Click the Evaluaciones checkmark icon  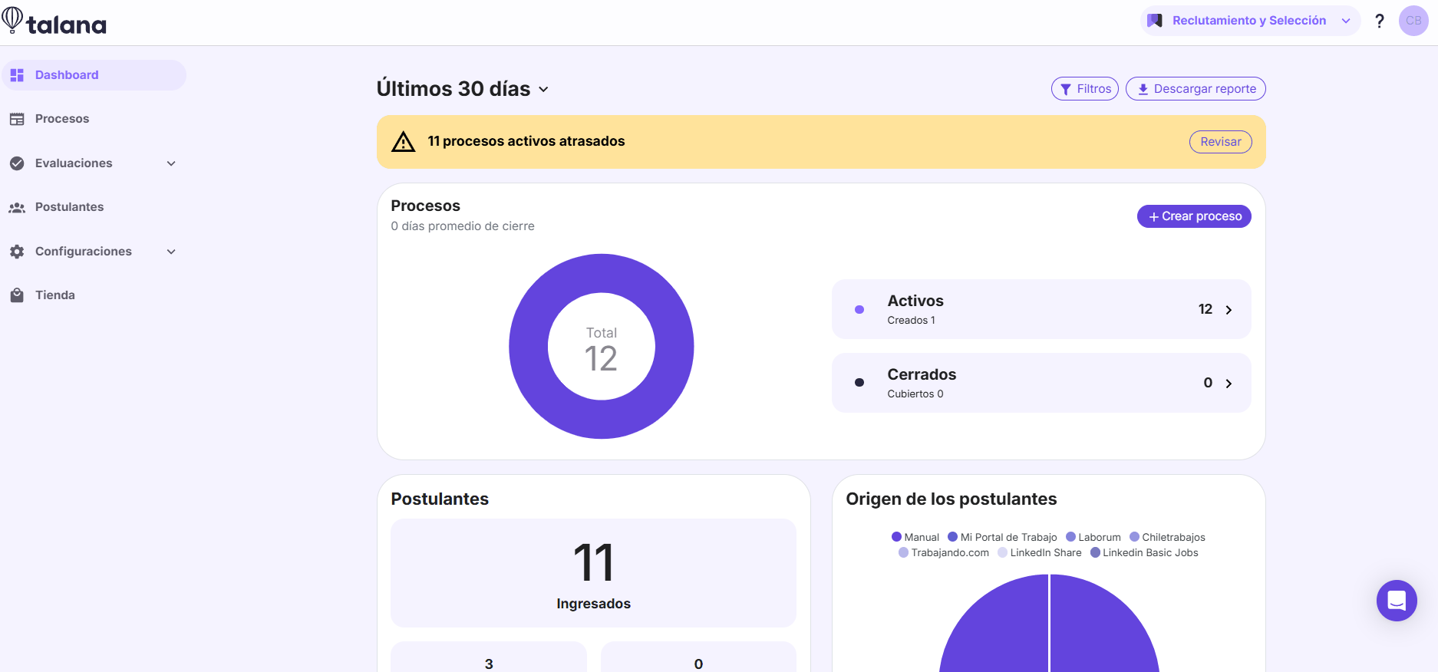point(17,163)
